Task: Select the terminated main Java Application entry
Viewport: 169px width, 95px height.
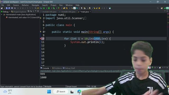Action: tap(21, 15)
